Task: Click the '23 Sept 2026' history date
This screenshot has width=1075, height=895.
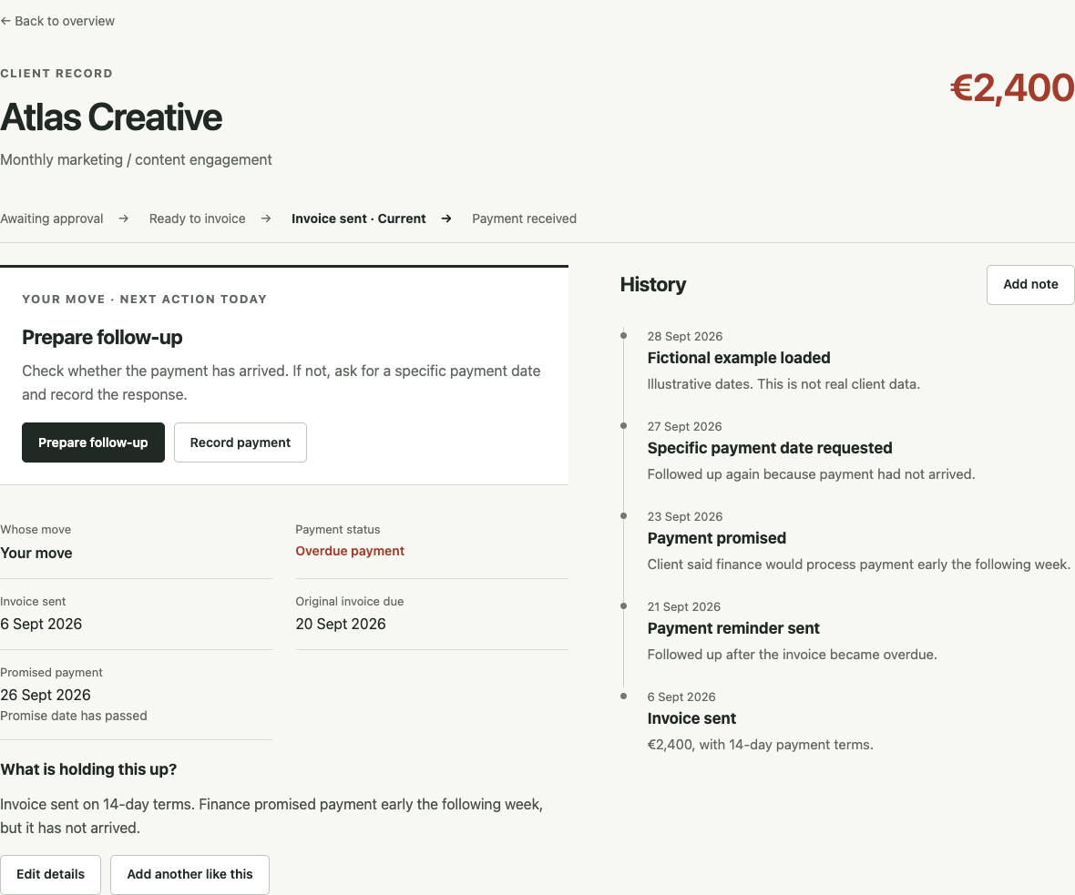Action: [x=685, y=517]
